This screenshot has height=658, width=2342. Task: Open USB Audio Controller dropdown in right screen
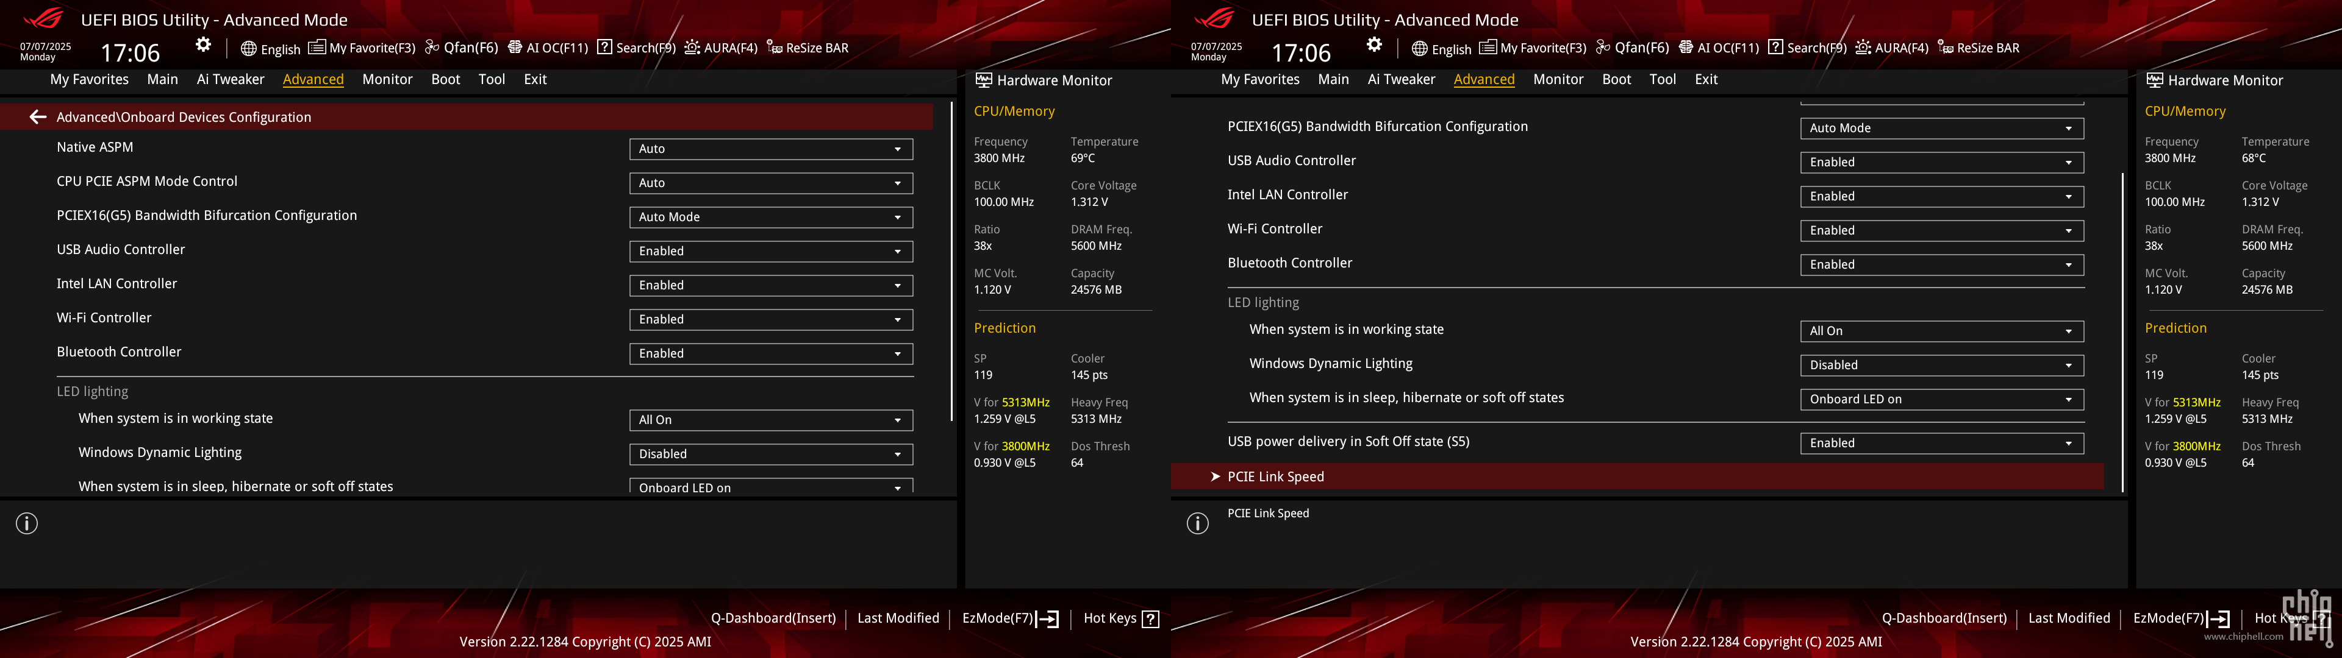tap(1942, 162)
